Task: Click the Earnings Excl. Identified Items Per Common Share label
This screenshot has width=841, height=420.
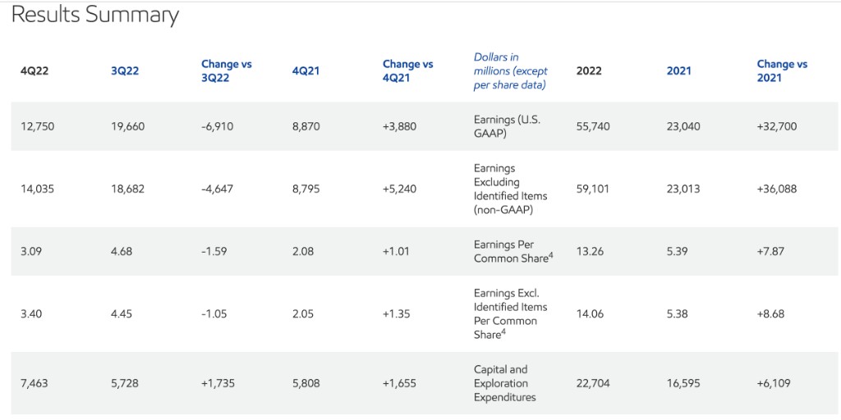Action: pyautogui.click(x=510, y=313)
